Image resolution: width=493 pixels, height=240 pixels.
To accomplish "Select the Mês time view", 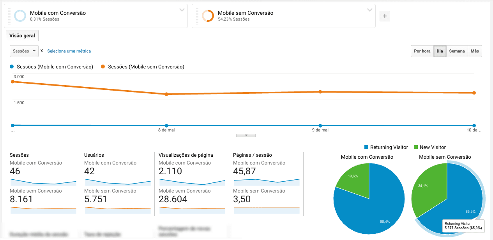I will click(475, 51).
